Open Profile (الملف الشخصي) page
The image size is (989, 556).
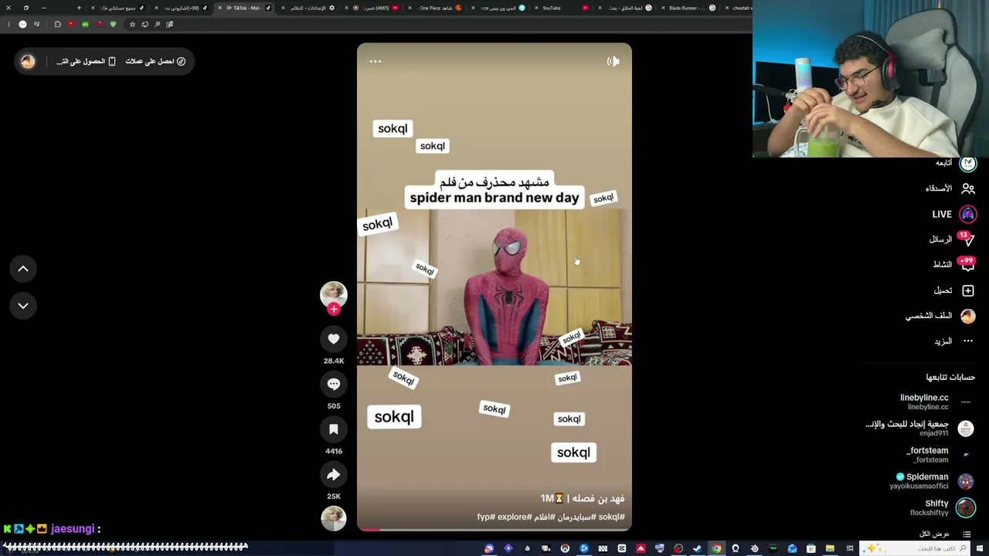(940, 316)
